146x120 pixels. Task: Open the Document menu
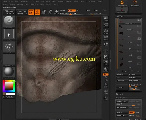coord(25,1)
